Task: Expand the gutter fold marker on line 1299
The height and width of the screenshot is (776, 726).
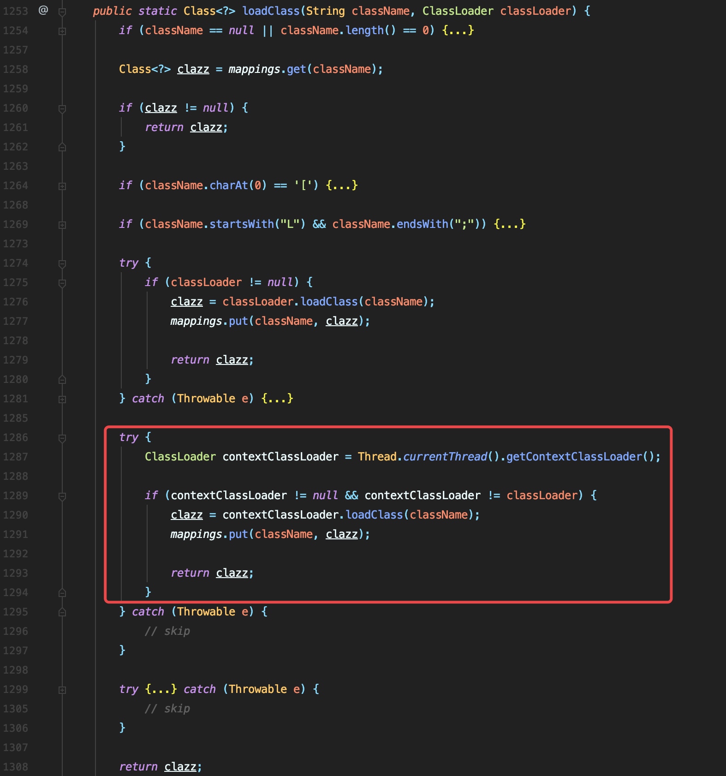Action: [x=62, y=690]
